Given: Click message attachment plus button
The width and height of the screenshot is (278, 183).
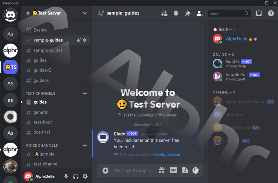Looking at the screenshot, I should (106, 171).
